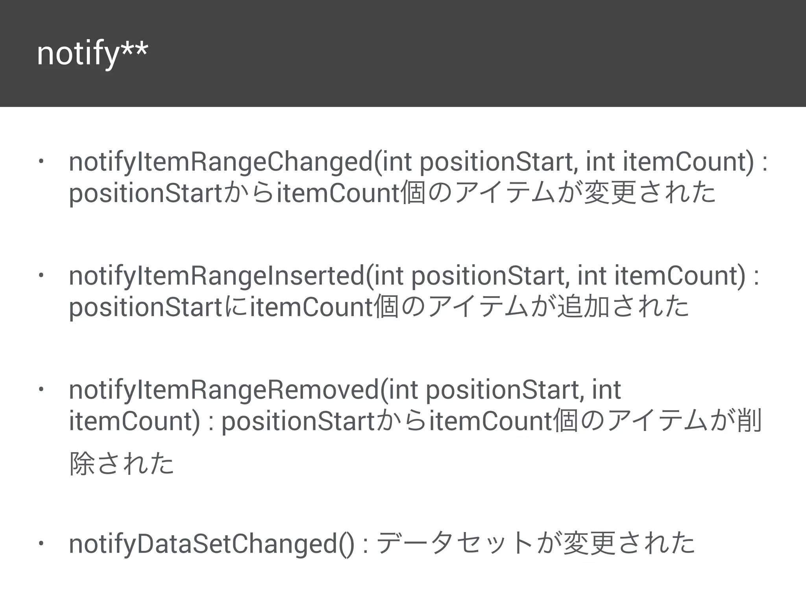The width and height of the screenshot is (806, 604).
Task: Click the bullet dot before notifyItemRangeInserted
Action: coord(41,275)
